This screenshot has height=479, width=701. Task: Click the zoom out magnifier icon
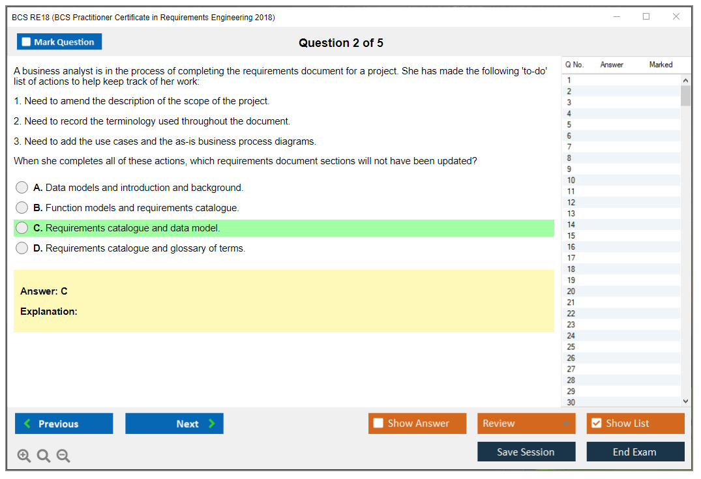click(63, 456)
